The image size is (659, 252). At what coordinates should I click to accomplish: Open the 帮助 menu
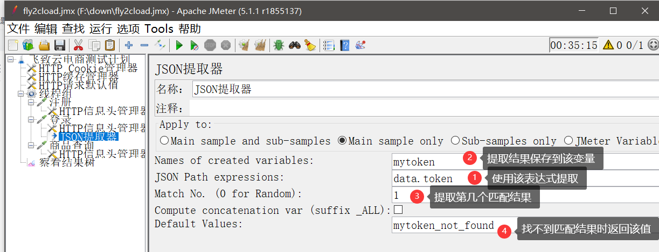[x=190, y=28]
